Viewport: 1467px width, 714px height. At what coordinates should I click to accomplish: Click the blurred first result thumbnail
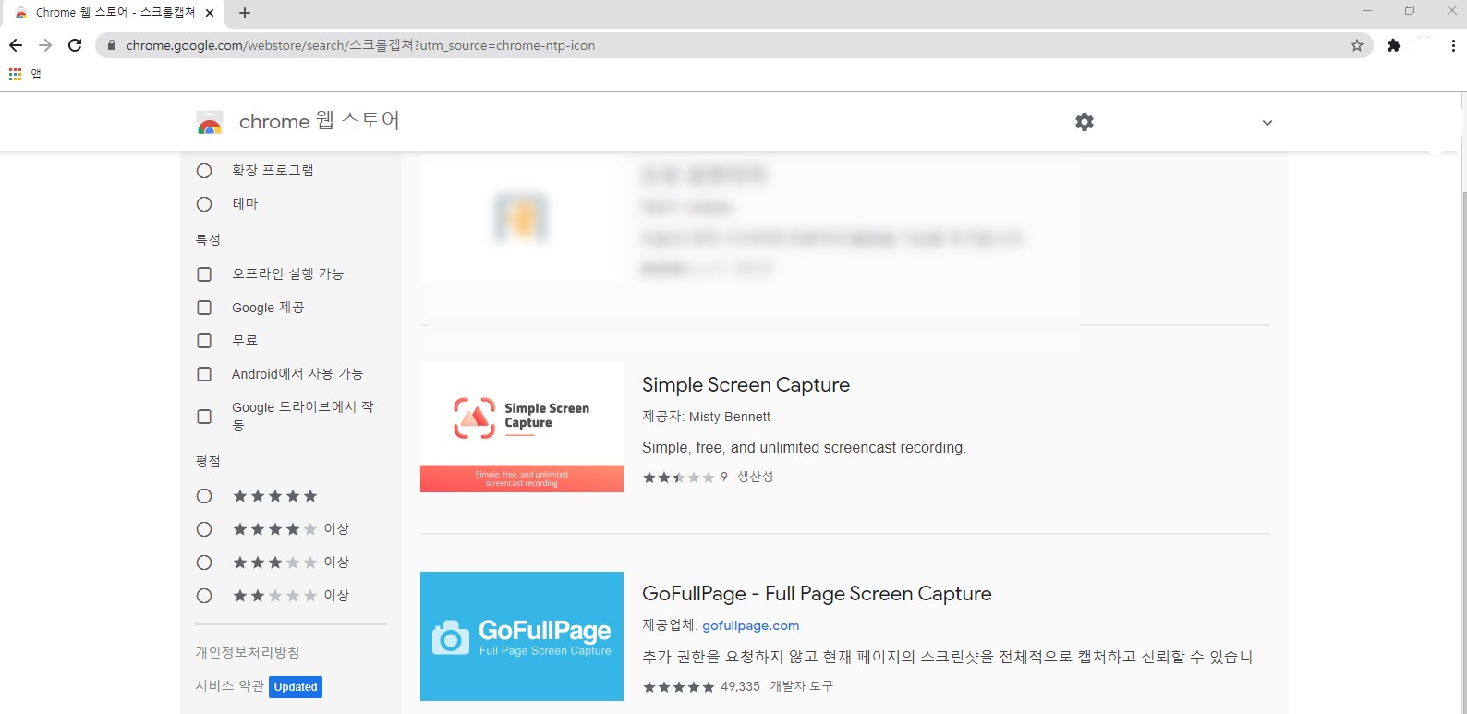522,219
